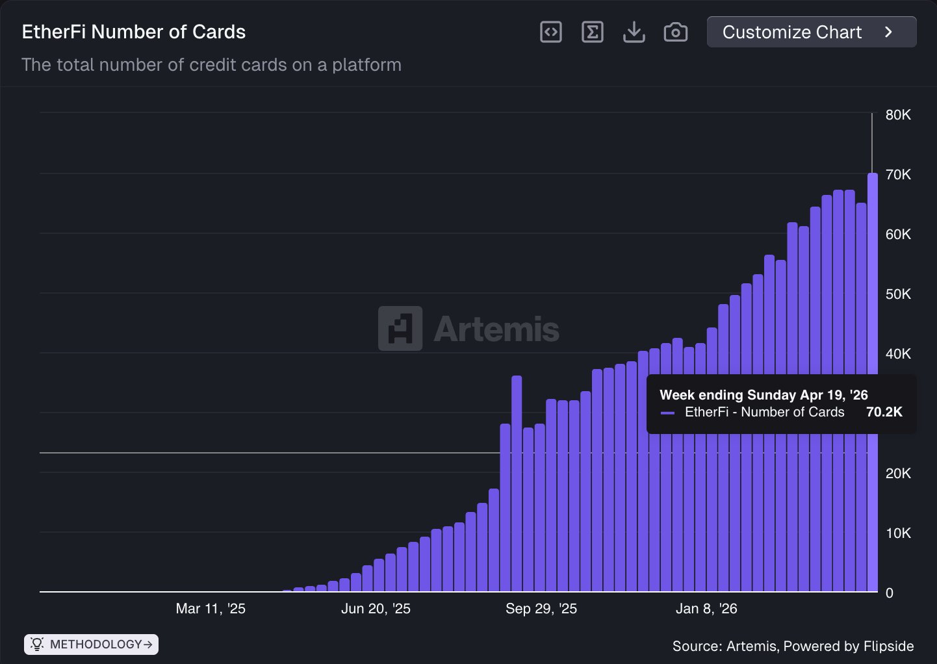This screenshot has width=937, height=664.
Task: Click the purple legend swatch in tooltip
Action: [667, 413]
